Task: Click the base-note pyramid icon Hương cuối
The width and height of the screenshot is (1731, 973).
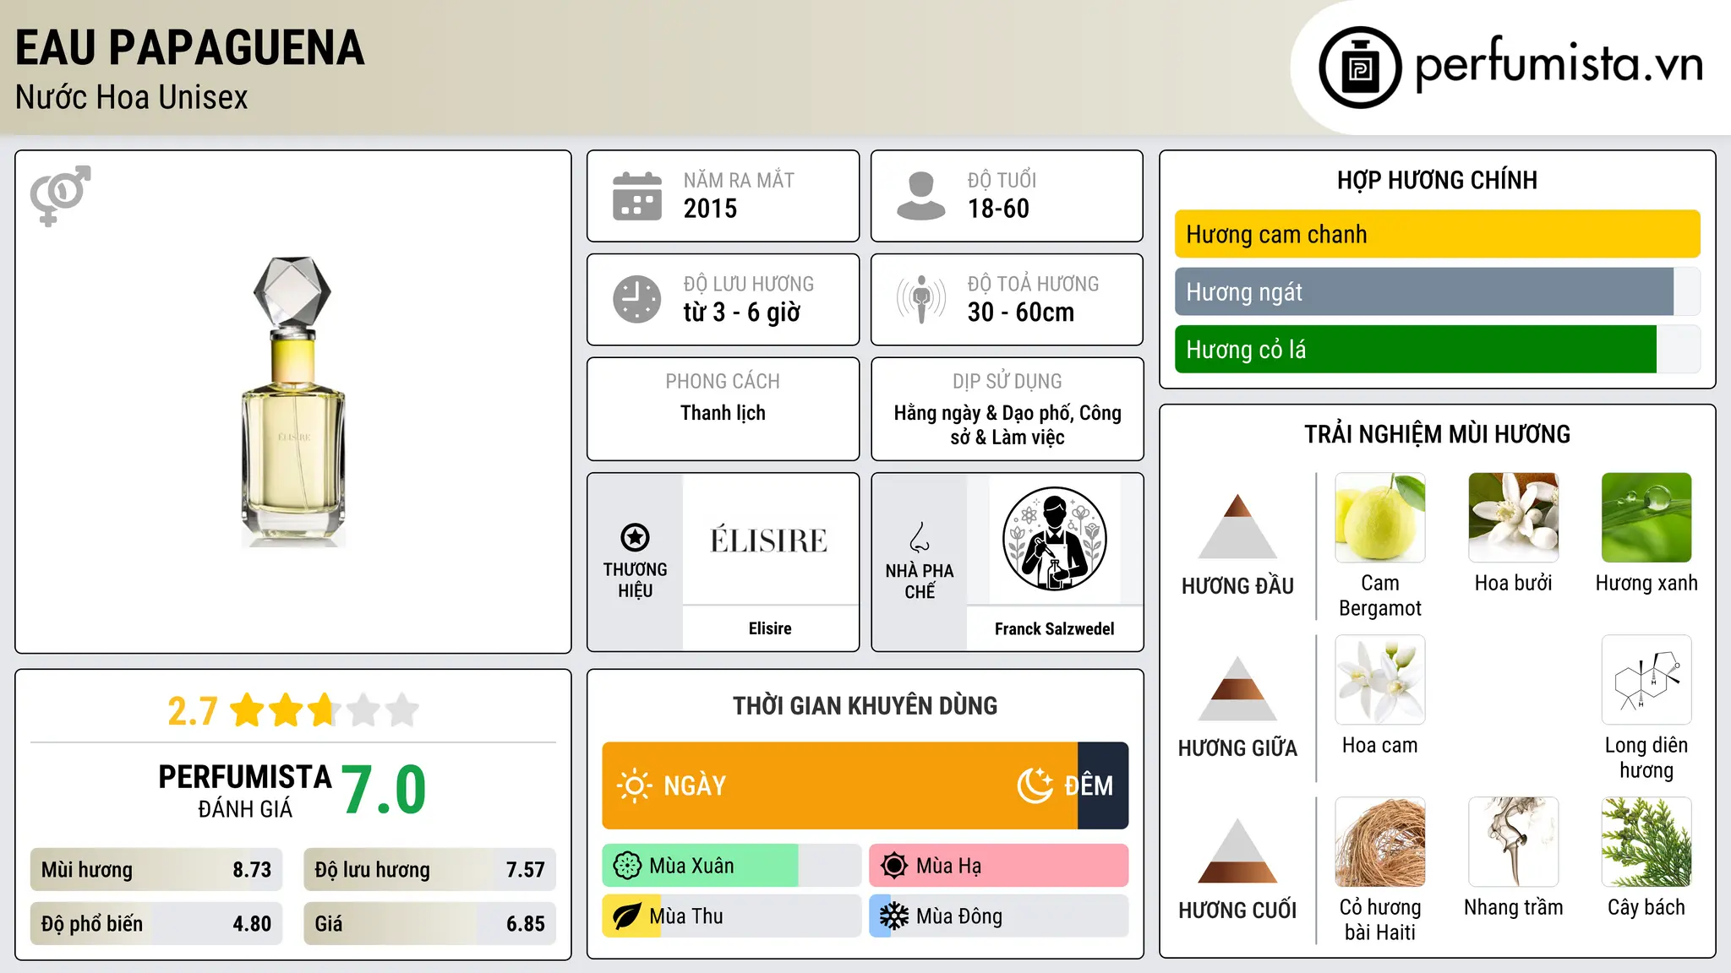Action: pos(1237,851)
